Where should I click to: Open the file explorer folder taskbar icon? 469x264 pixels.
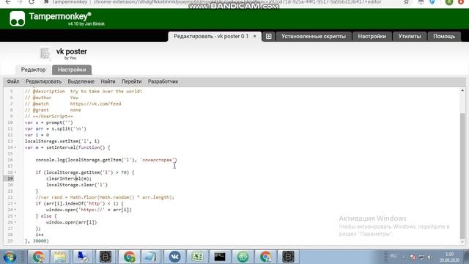point(60,257)
